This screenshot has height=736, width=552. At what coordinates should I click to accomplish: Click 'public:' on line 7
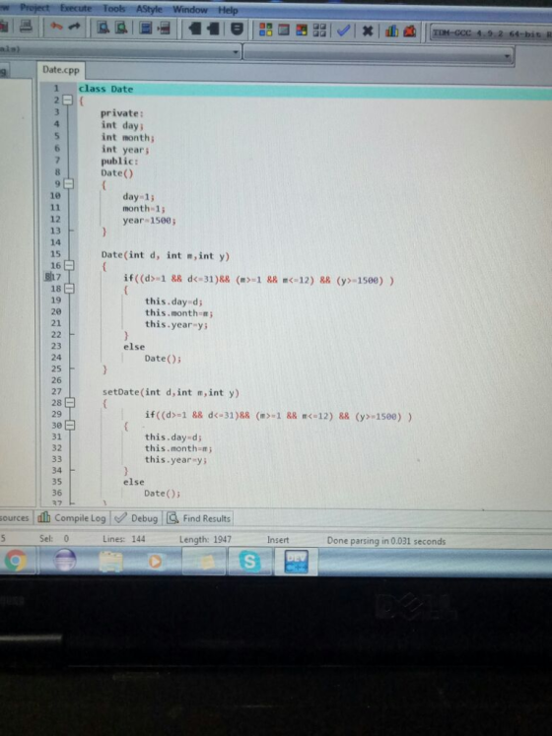pos(119,161)
